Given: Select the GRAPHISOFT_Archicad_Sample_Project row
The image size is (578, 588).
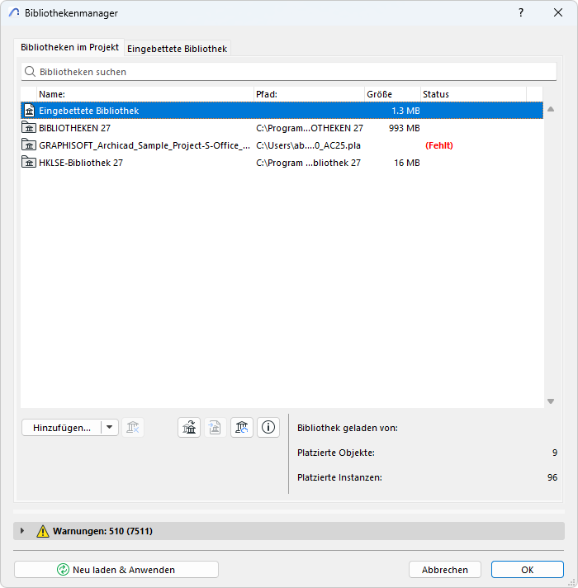Looking at the screenshot, I should point(282,145).
